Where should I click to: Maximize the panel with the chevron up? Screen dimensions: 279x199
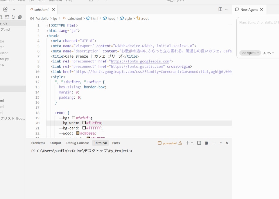coord(221,143)
